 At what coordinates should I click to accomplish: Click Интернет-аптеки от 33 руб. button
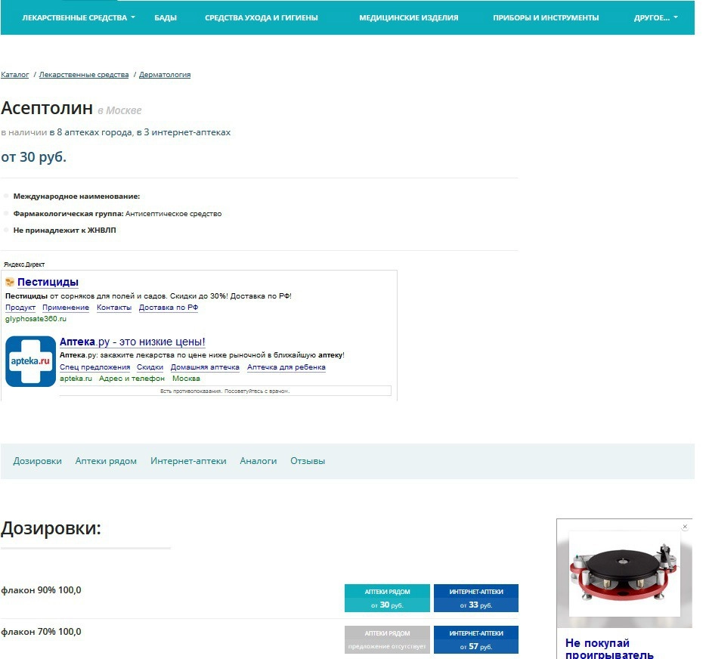click(x=476, y=598)
